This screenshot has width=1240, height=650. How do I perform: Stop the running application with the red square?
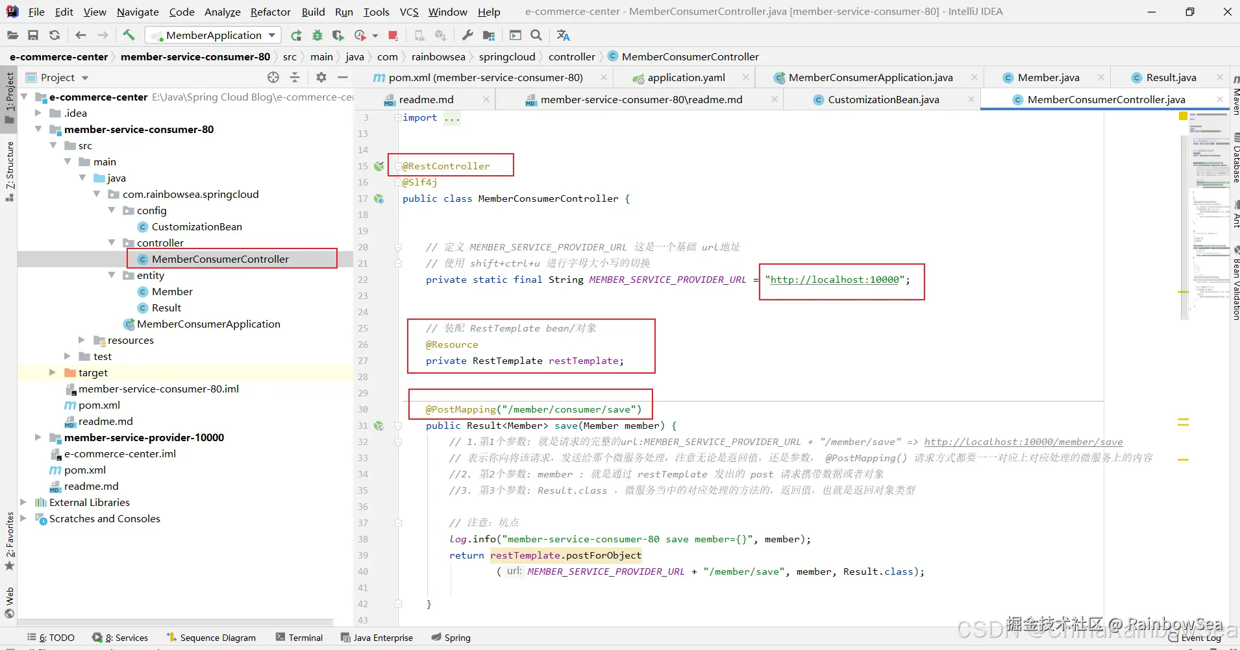(x=393, y=35)
